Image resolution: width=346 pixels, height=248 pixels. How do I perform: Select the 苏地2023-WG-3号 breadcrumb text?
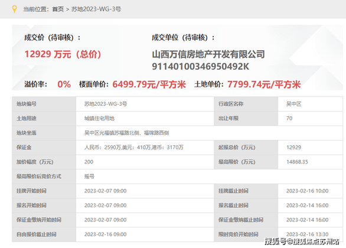click(x=96, y=9)
